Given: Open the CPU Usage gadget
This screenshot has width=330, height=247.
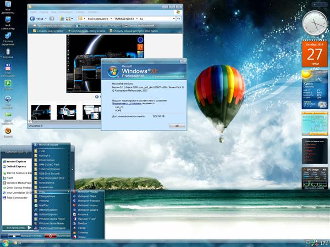Looking at the screenshot, I should point(315,178).
